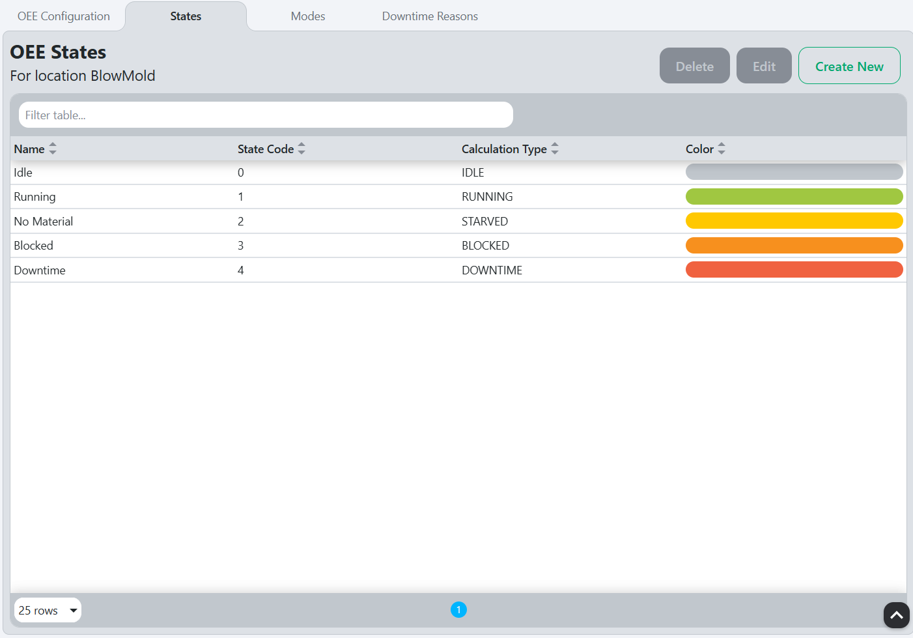Select the No Material row name

pos(44,222)
